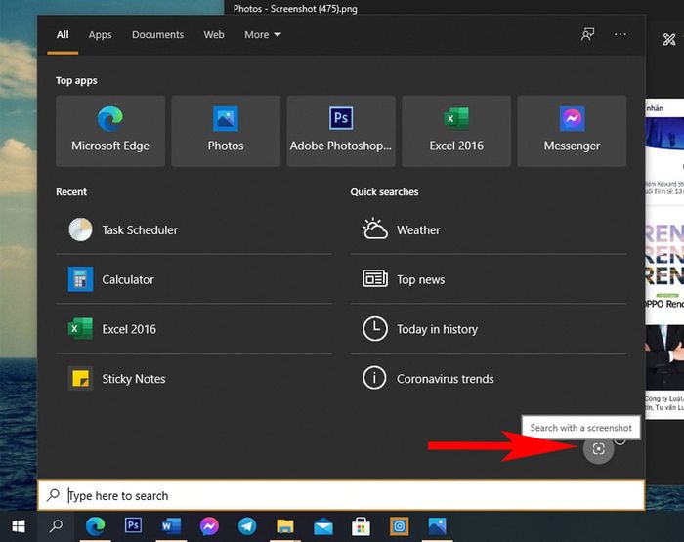Open the three-dot options menu

pyautogui.click(x=620, y=34)
